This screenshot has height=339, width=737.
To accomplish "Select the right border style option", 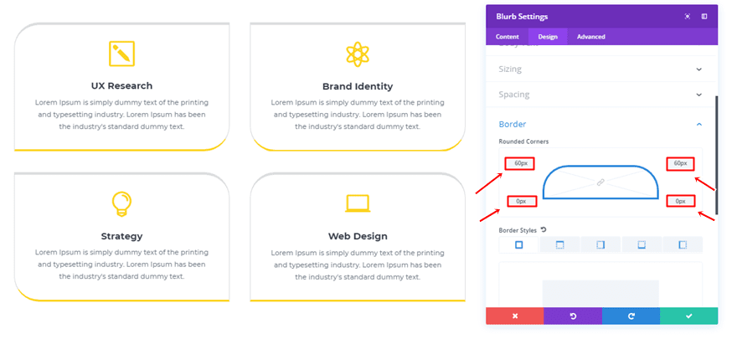I will click(x=600, y=244).
